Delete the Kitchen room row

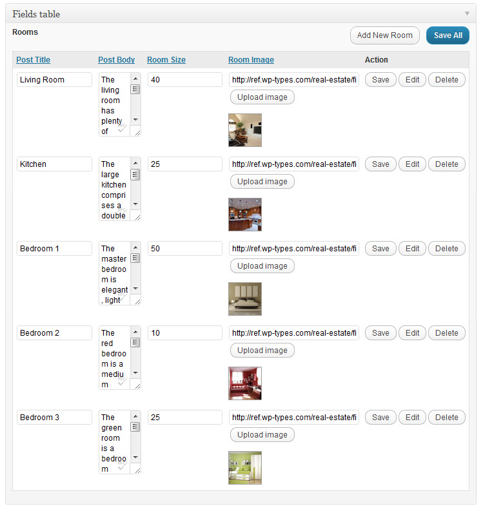tap(446, 164)
